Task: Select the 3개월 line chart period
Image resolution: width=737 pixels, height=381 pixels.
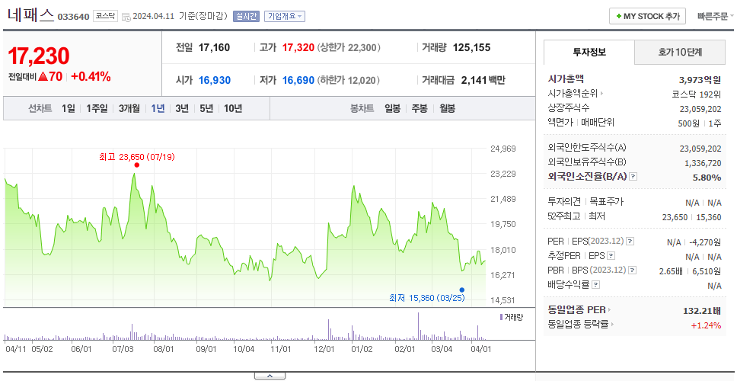Action: point(129,109)
